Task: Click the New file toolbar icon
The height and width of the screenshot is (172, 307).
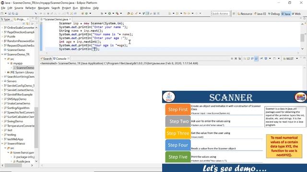Action: pos(2,13)
